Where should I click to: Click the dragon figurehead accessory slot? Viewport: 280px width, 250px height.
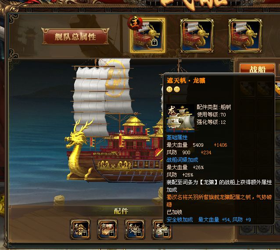point(80,229)
